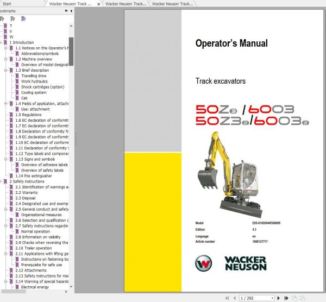Open Electrical energy bookmark

point(35,287)
